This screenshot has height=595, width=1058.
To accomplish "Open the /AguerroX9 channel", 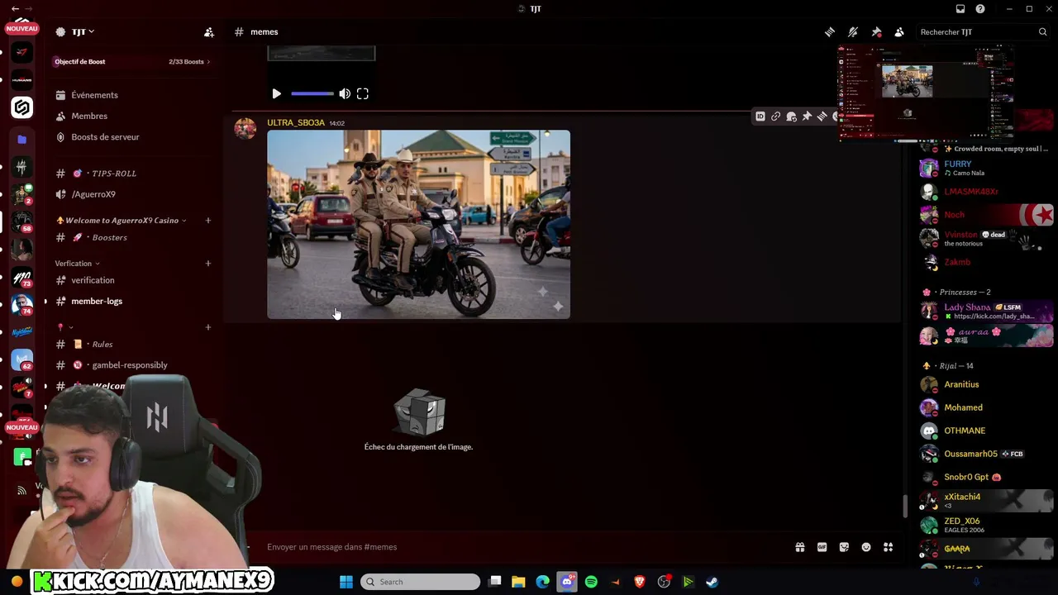I will pyautogui.click(x=93, y=194).
